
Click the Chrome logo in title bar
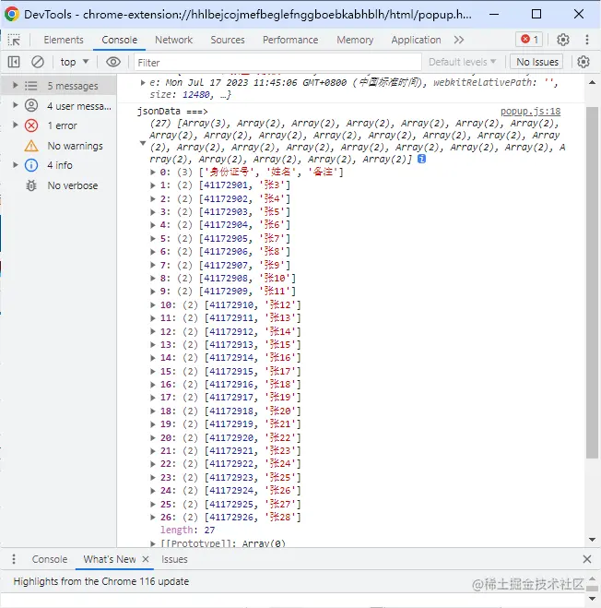click(x=12, y=14)
